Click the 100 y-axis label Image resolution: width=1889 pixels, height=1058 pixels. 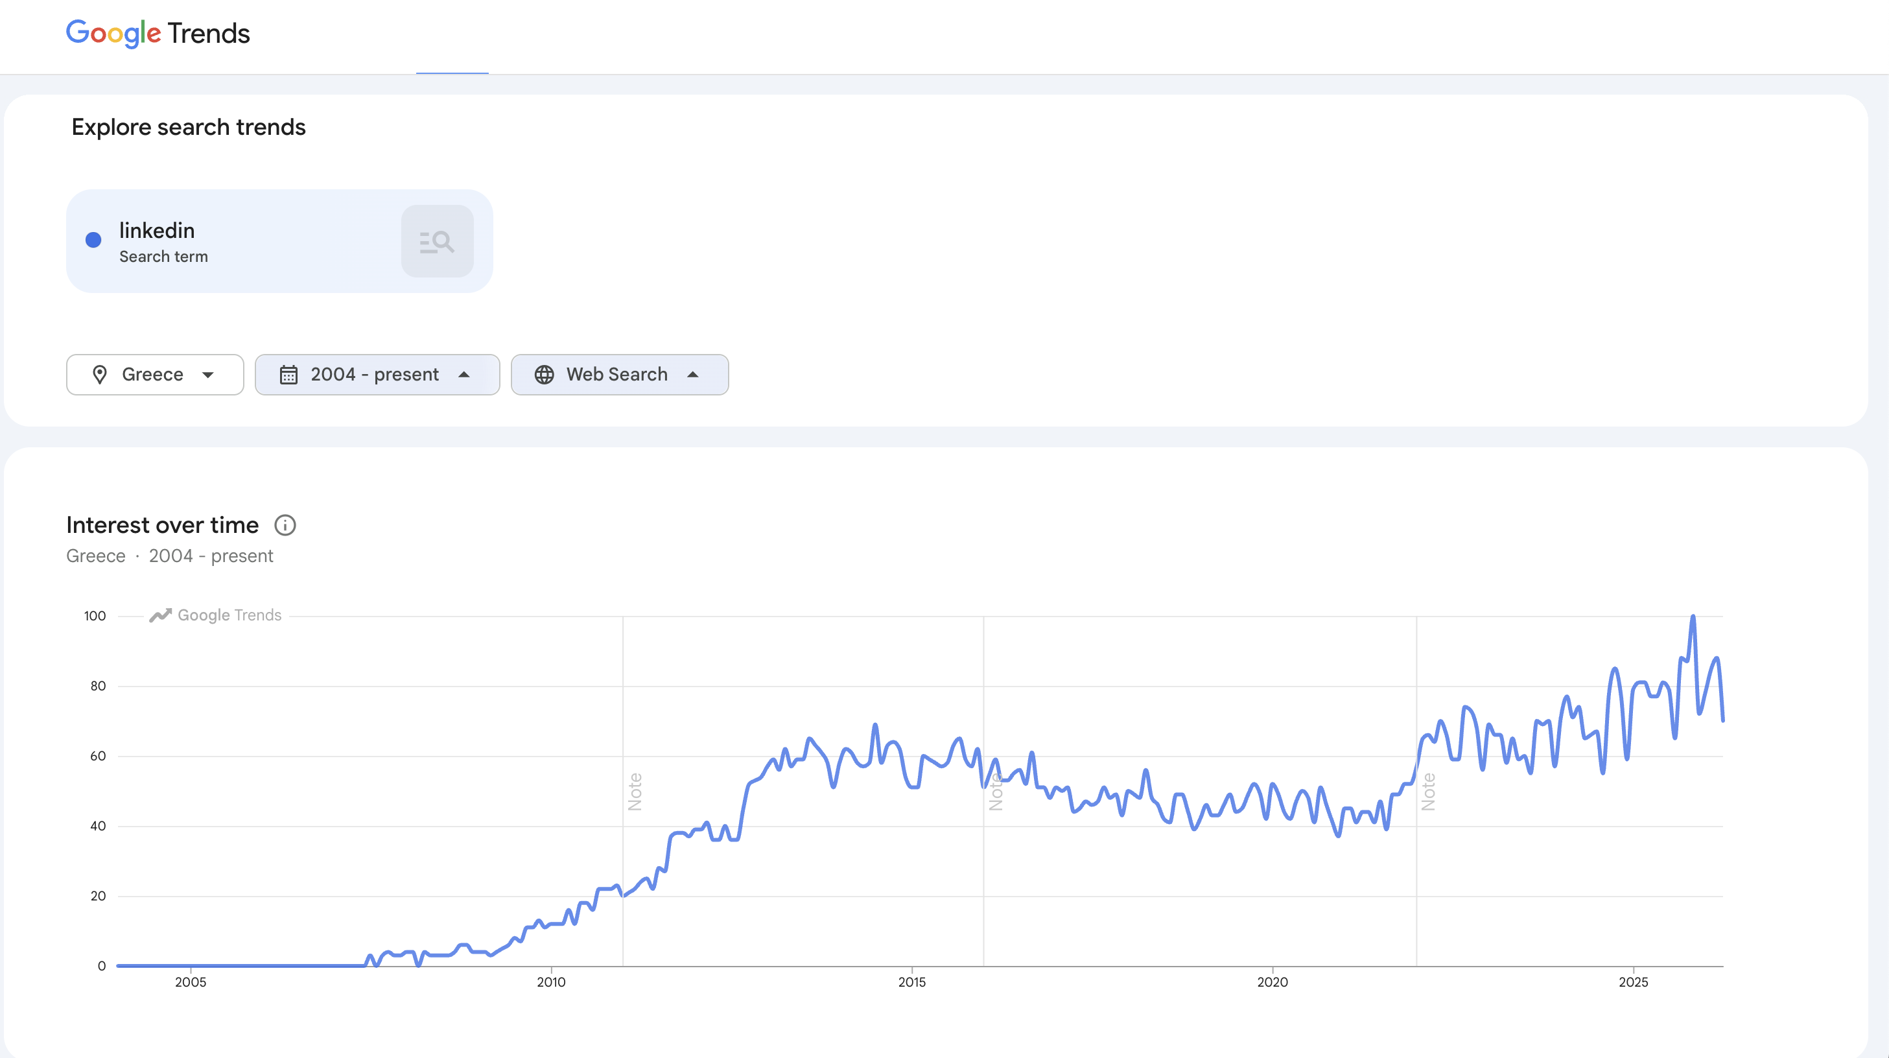tap(95, 616)
